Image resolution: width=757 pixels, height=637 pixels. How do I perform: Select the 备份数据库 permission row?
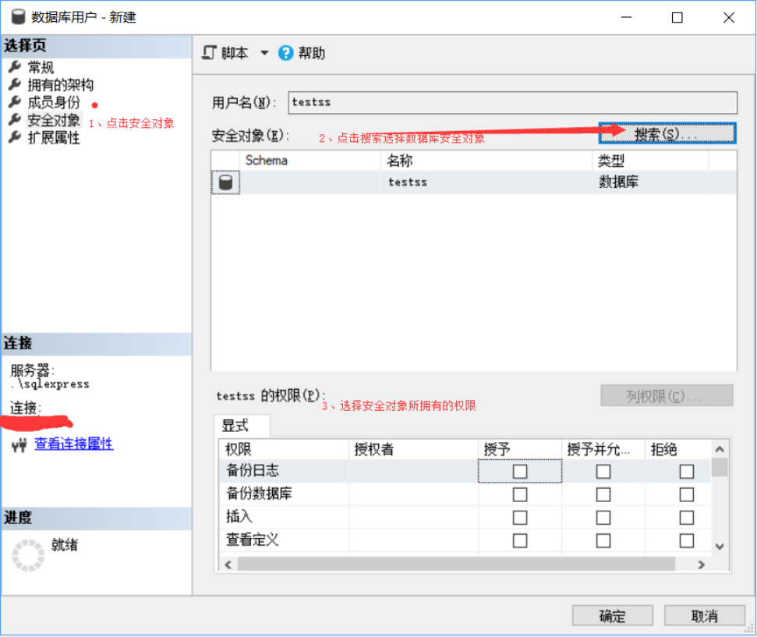[x=465, y=494]
